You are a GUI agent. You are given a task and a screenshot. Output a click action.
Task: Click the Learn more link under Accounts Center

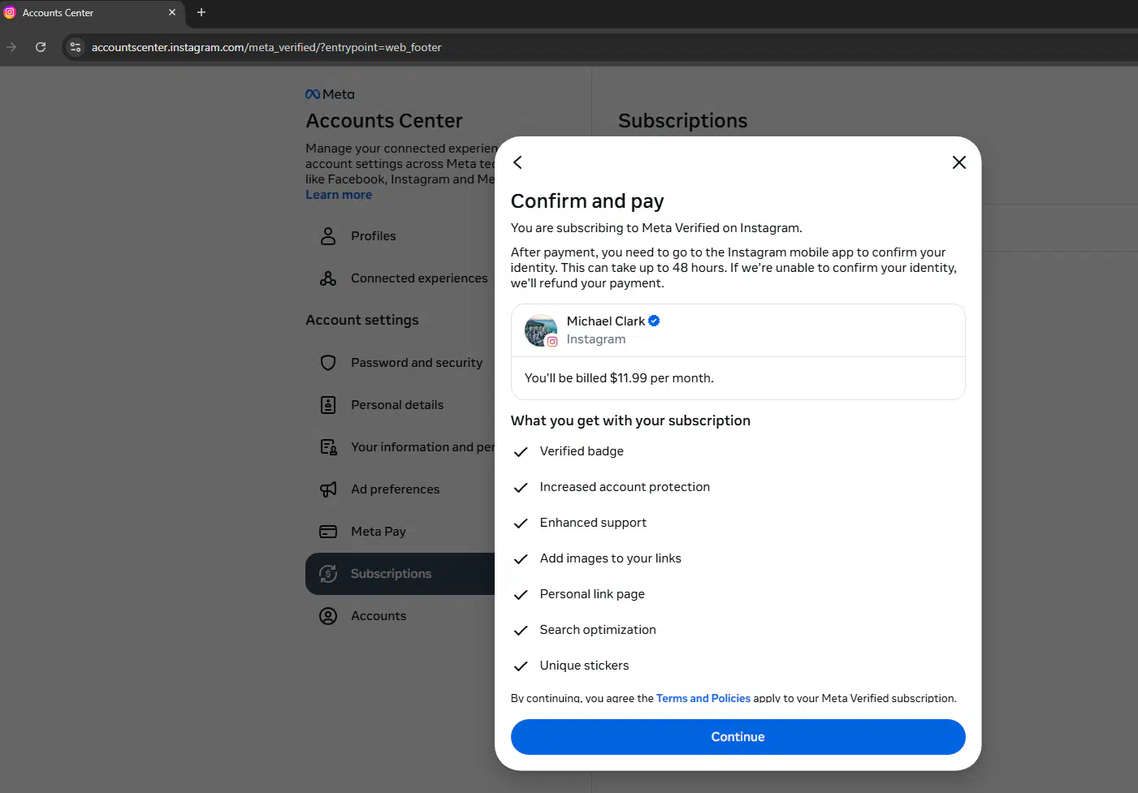[339, 195]
